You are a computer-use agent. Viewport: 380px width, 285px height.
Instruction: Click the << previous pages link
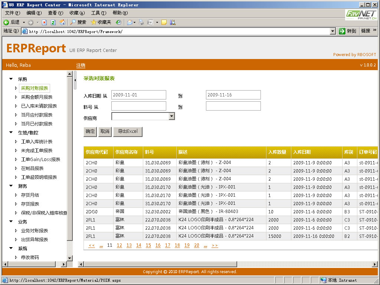pyautogui.click(x=92, y=246)
